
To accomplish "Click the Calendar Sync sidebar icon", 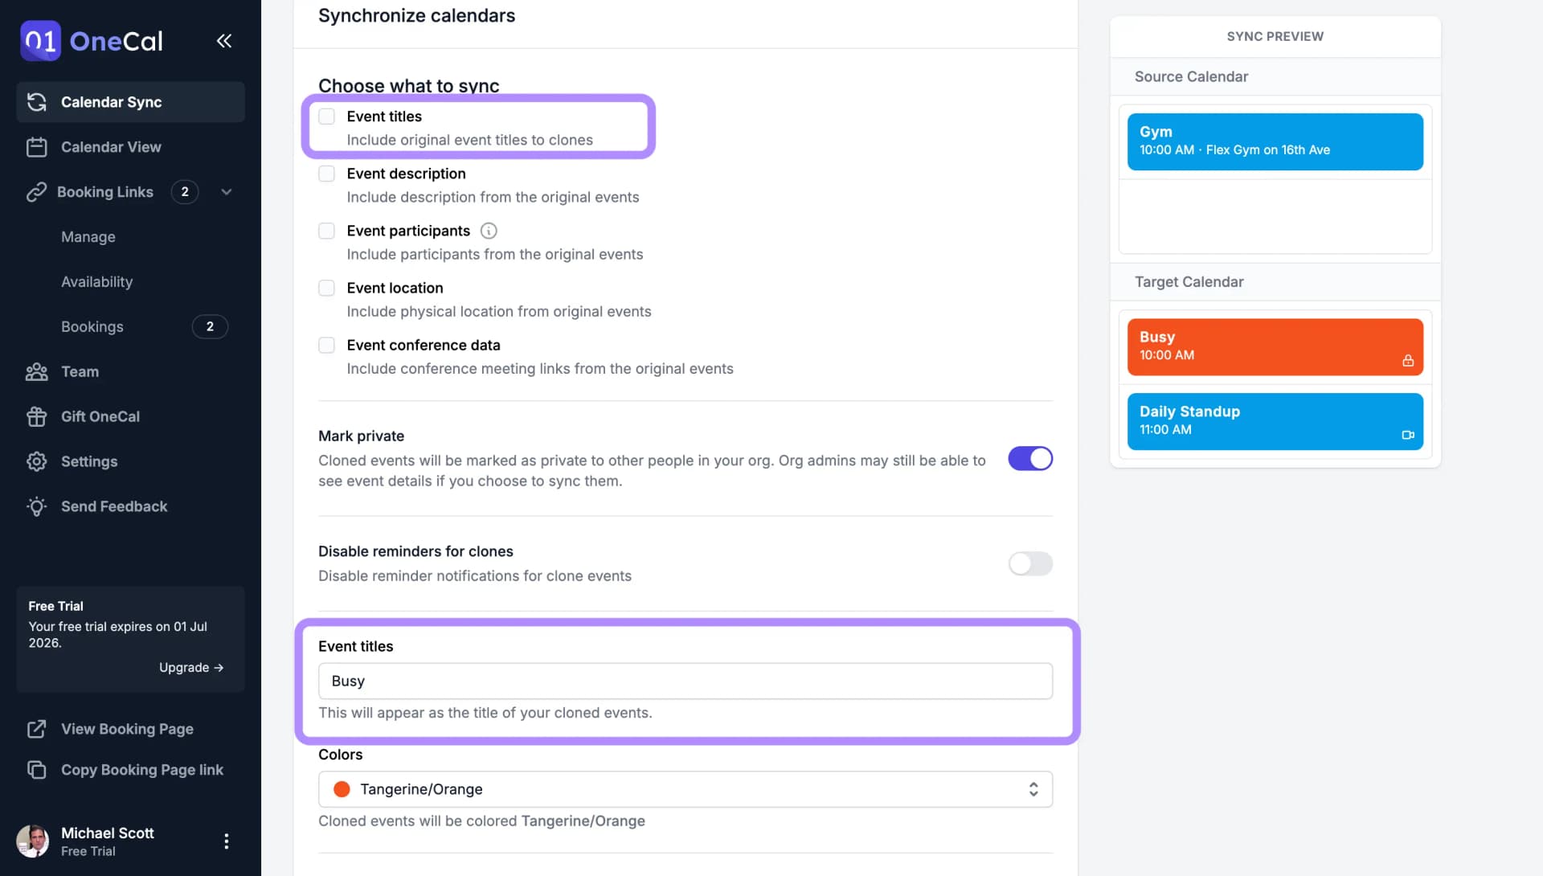I will (37, 103).
